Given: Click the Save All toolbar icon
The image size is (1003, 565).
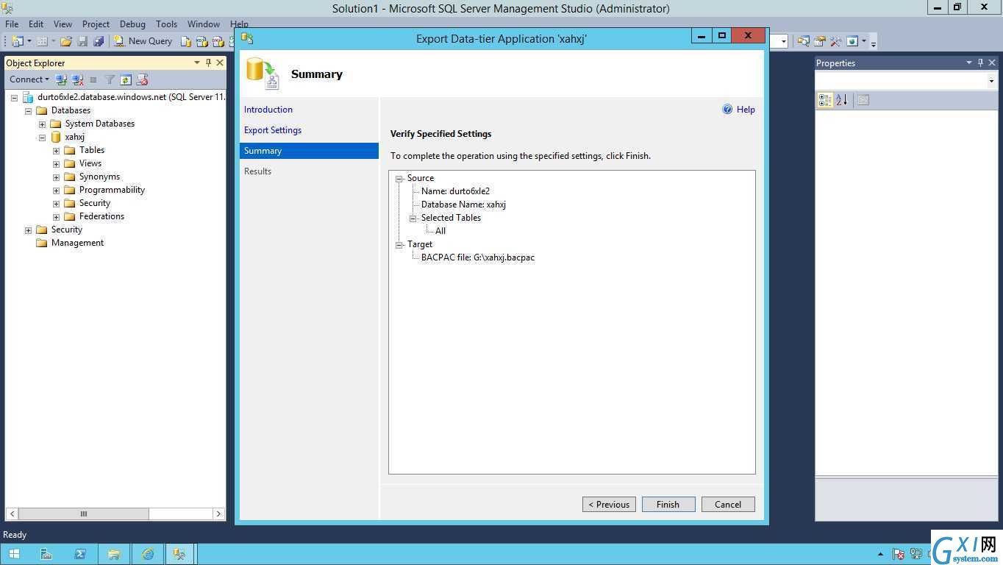Looking at the screenshot, I should [x=99, y=41].
